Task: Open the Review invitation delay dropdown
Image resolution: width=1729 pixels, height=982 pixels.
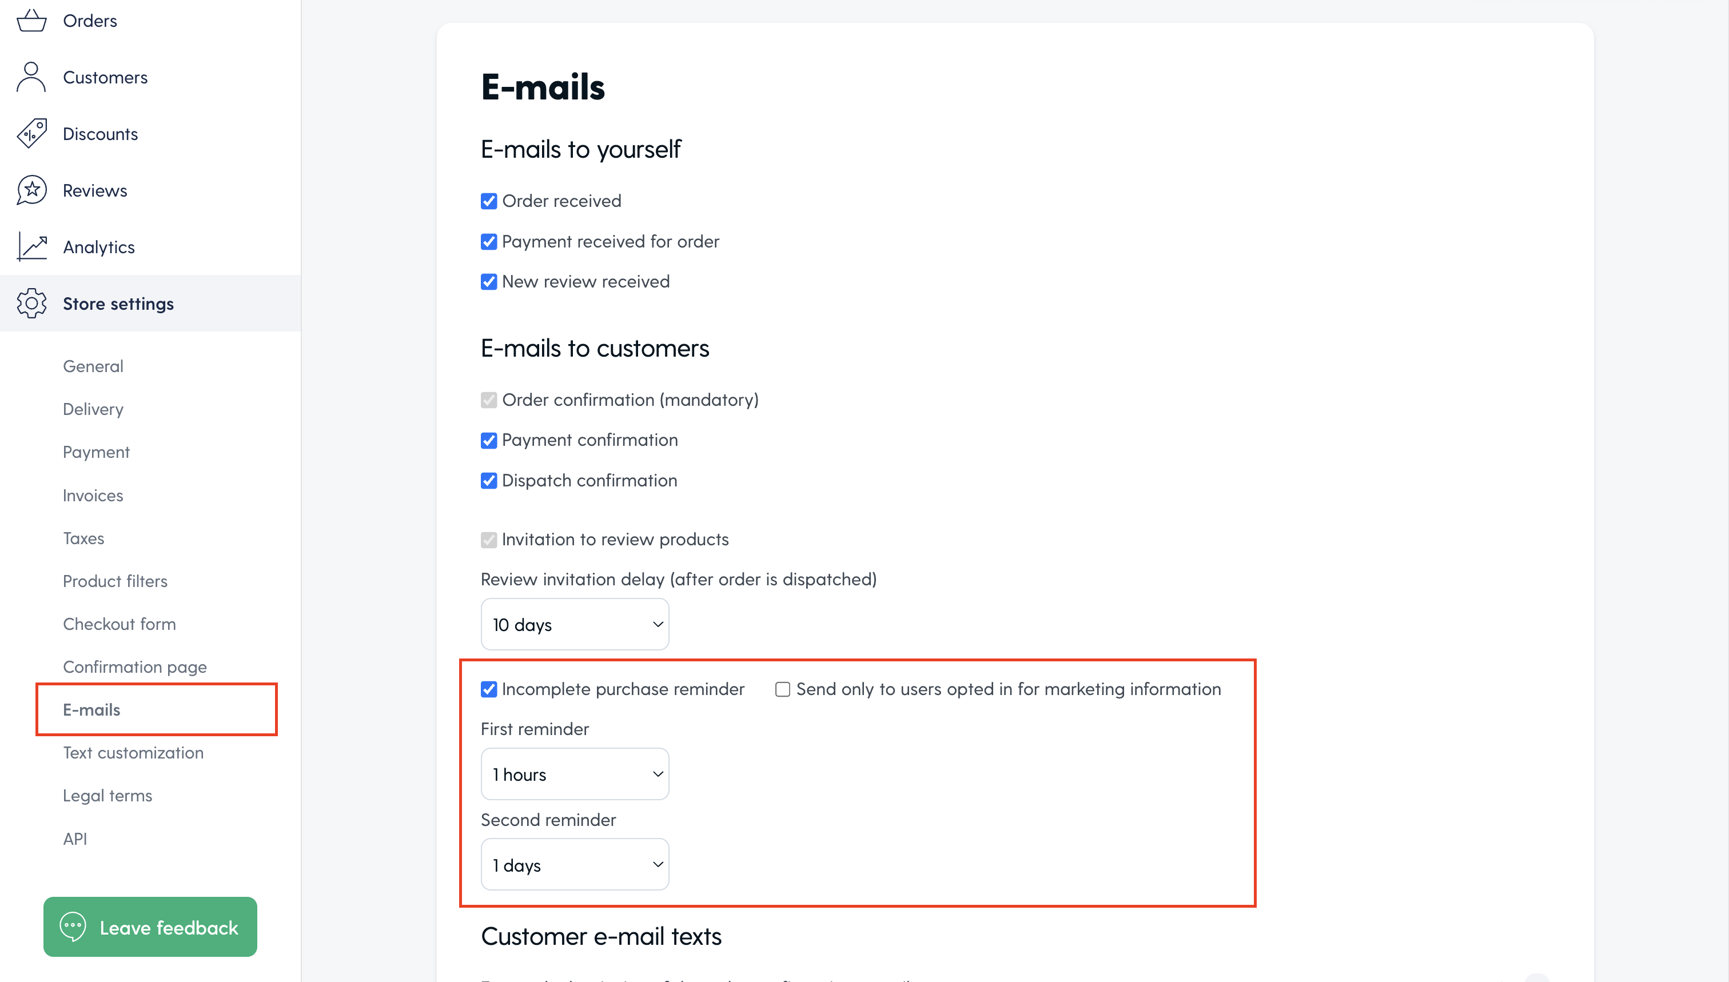Action: coord(575,625)
